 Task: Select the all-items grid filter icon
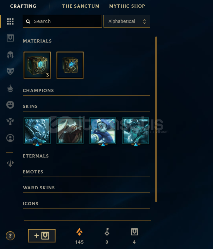tap(10, 21)
